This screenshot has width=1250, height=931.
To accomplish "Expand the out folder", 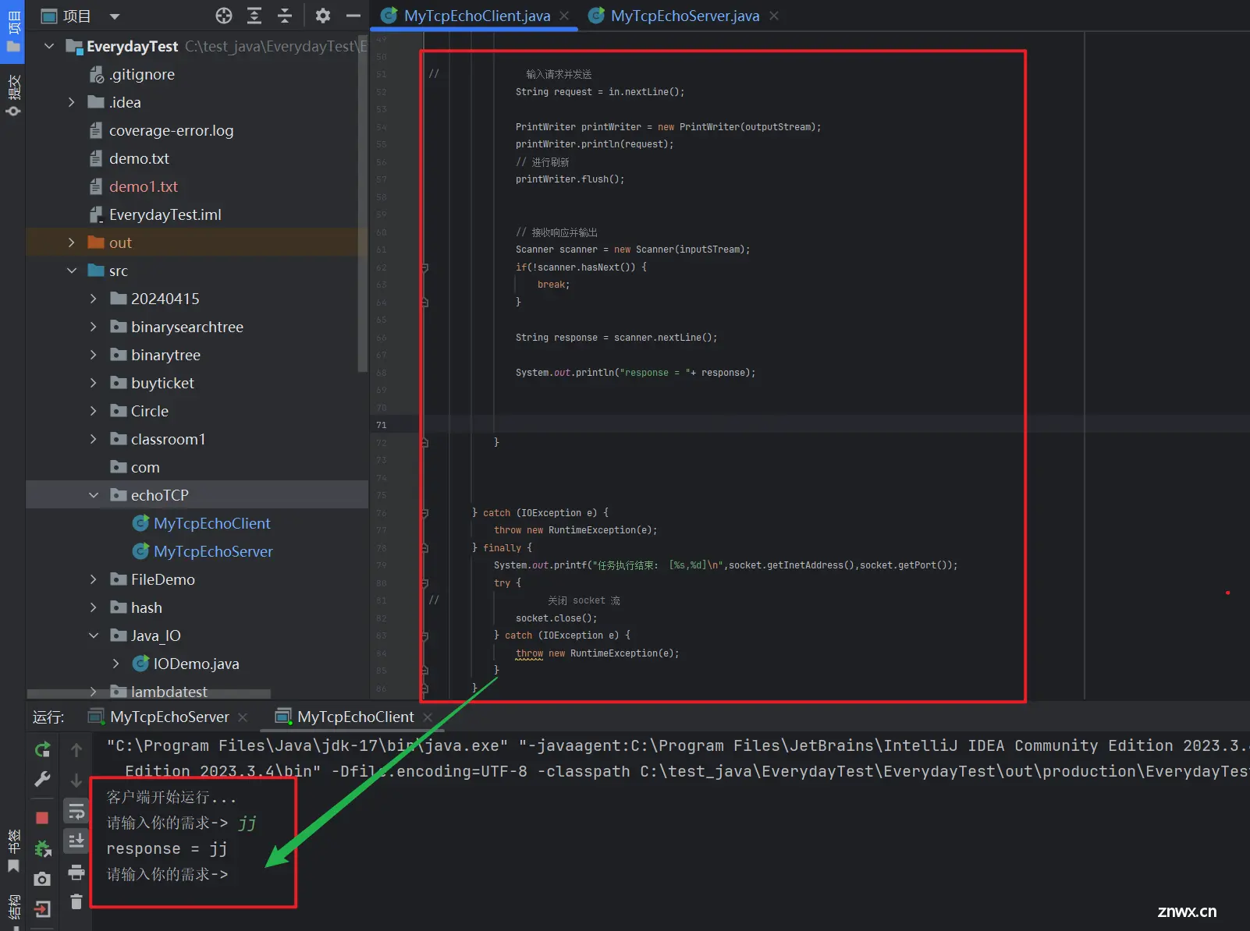I will click(x=71, y=242).
